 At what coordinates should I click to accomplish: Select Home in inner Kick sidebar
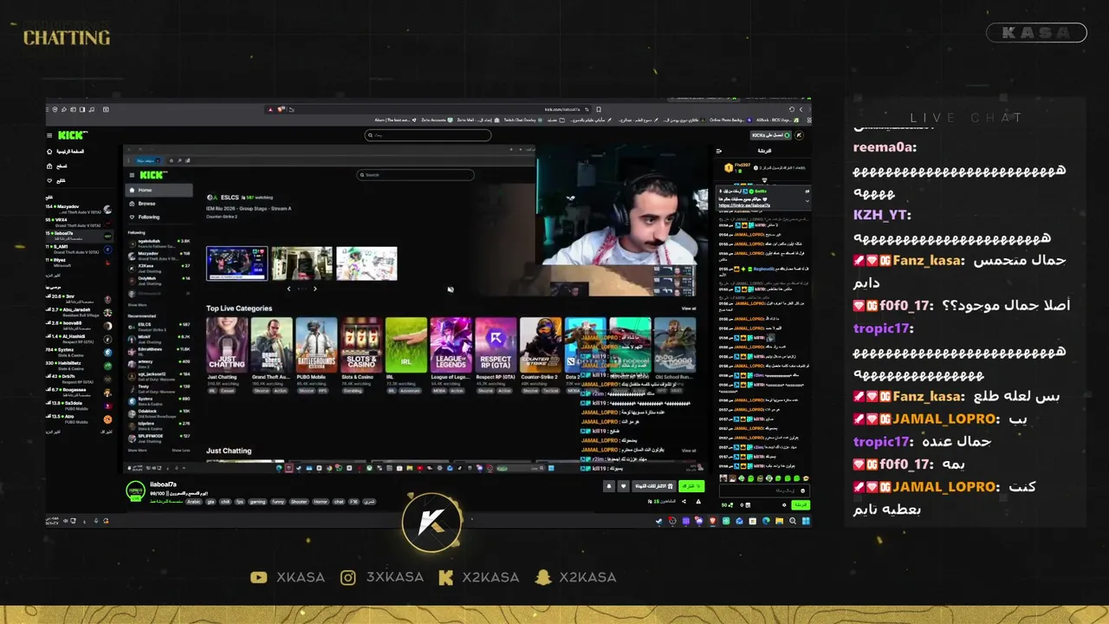(x=159, y=190)
